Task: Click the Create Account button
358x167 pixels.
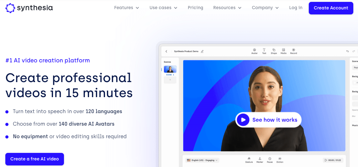Action: (331, 8)
